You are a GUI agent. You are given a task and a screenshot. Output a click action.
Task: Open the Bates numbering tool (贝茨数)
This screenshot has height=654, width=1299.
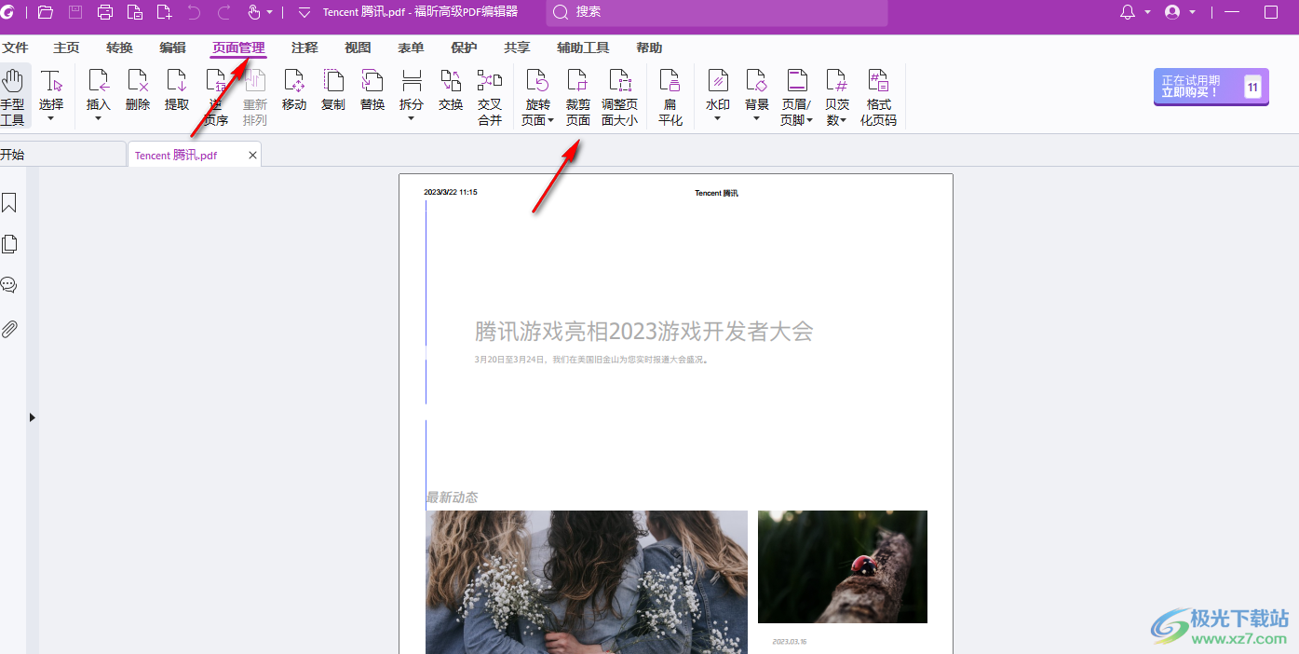[x=837, y=96]
